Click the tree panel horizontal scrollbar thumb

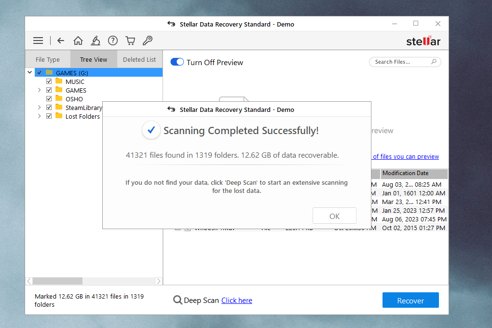click(x=57, y=281)
